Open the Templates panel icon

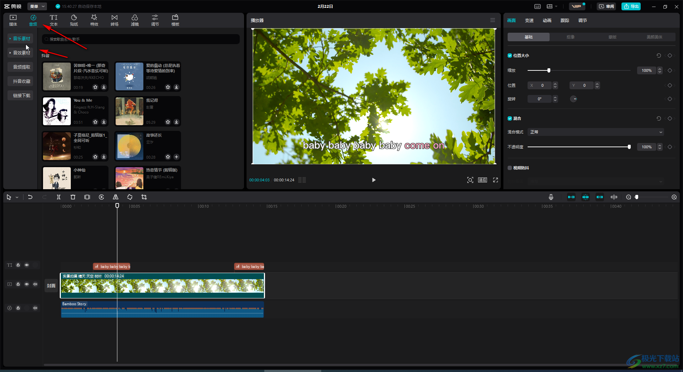pyautogui.click(x=175, y=20)
